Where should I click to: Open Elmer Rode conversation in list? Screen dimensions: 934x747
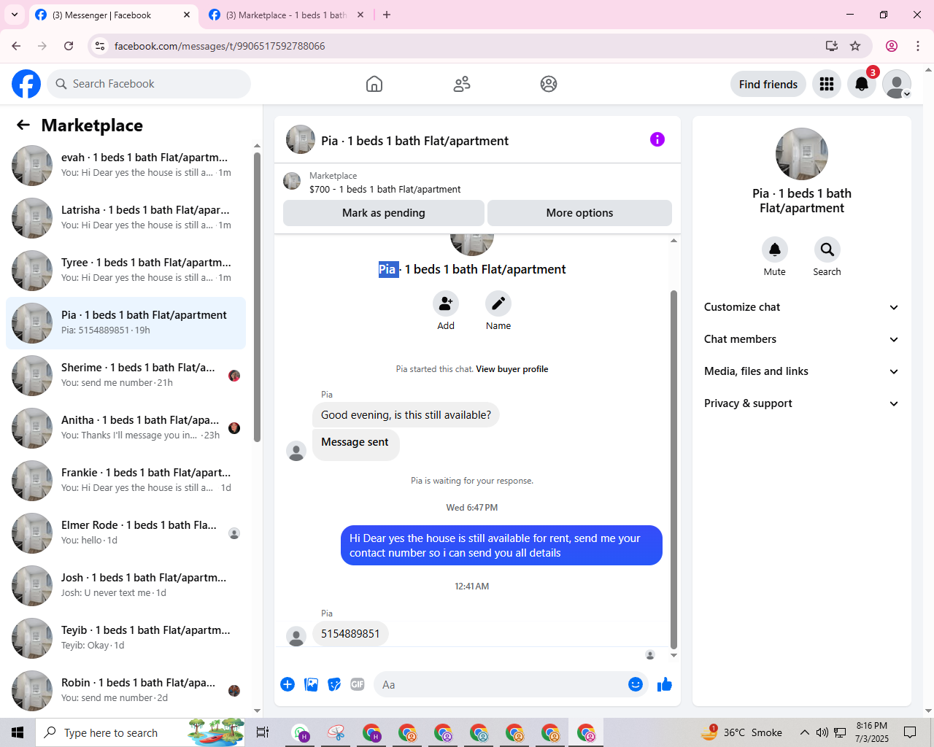coord(126,533)
